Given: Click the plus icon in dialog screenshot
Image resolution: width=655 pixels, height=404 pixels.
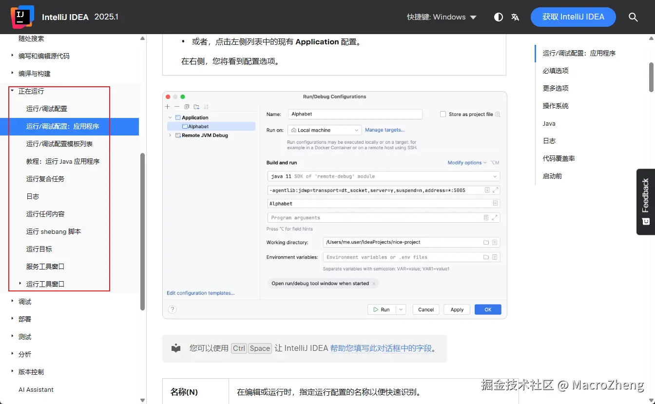Looking at the screenshot, I should pyautogui.click(x=168, y=107).
